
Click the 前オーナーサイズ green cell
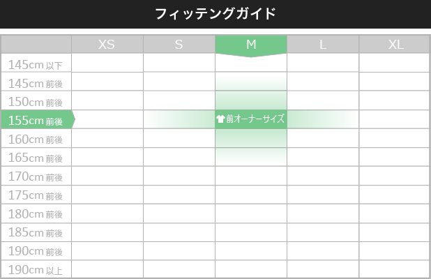pos(251,119)
